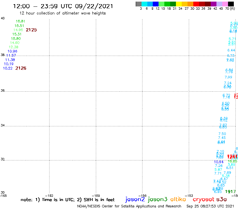Click the wave height value 10.19
Image resolution: width=238 pixels, height=209 pixels.
click(x=9, y=64)
